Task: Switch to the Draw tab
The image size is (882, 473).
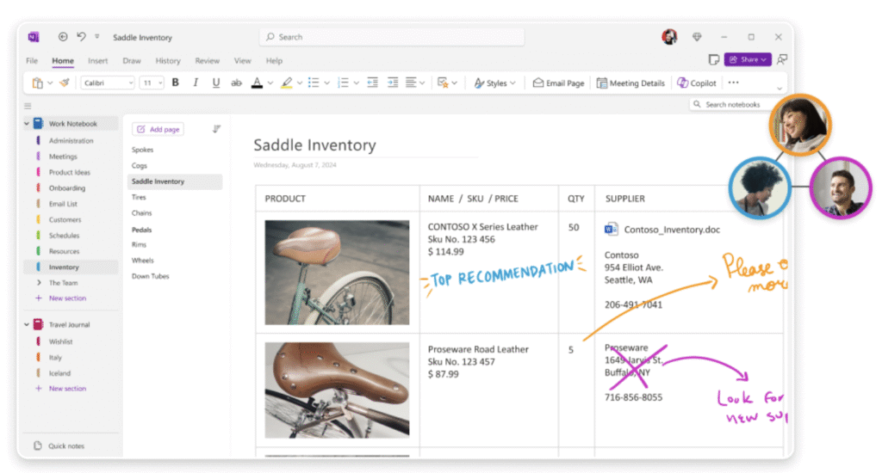Action: click(132, 61)
